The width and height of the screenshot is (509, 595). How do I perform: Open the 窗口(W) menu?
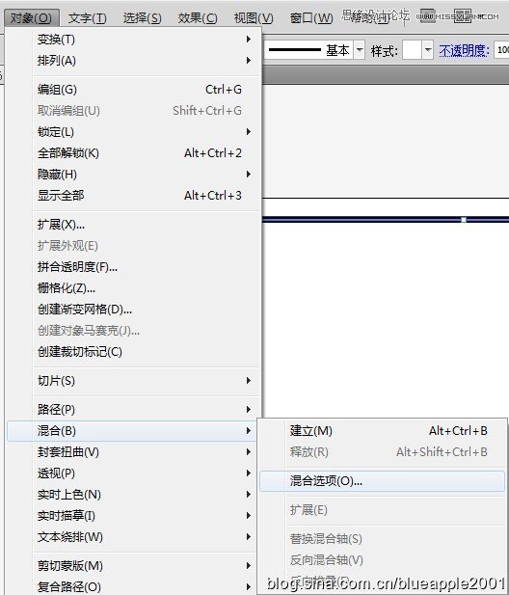point(311,17)
